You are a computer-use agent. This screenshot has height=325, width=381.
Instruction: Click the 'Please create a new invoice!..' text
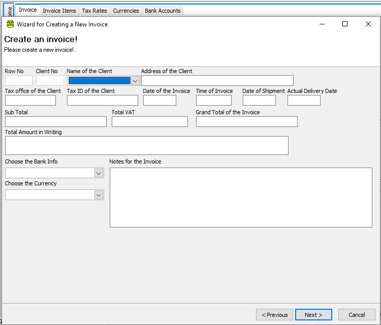[x=40, y=50]
